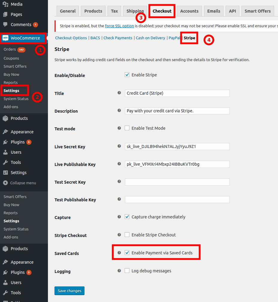Click the Orders count badge showing 147

21,50
